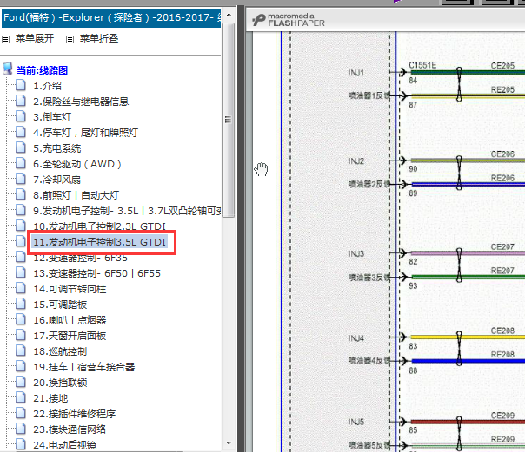The image size is (525, 452).
Task: Click the RE208 wire label
Action: pyautogui.click(x=502, y=355)
